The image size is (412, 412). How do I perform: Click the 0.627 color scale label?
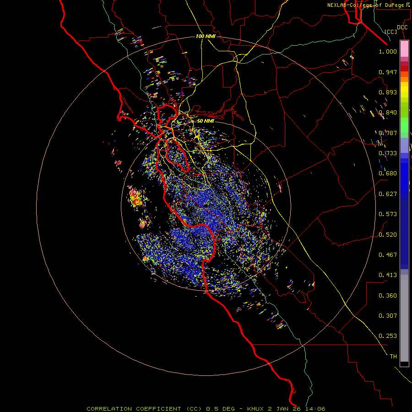[388, 194]
